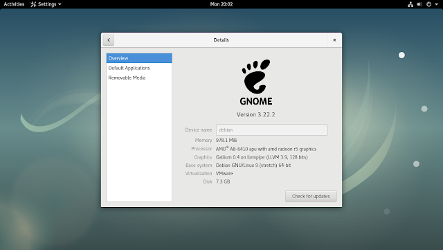Click the disk value 7.3 GB
The height and width of the screenshot is (250, 443).
(223, 181)
